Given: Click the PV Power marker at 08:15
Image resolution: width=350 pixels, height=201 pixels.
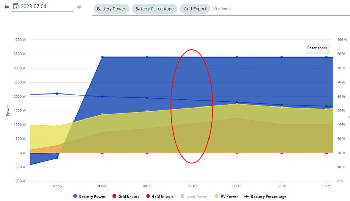Looking at the screenshot, I should (x=237, y=104).
